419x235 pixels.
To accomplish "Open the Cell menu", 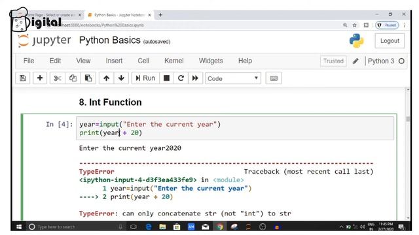I will [x=143, y=61].
